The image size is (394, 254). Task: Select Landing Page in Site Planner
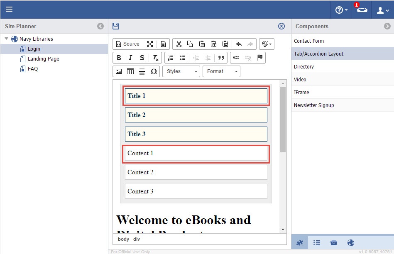point(43,59)
